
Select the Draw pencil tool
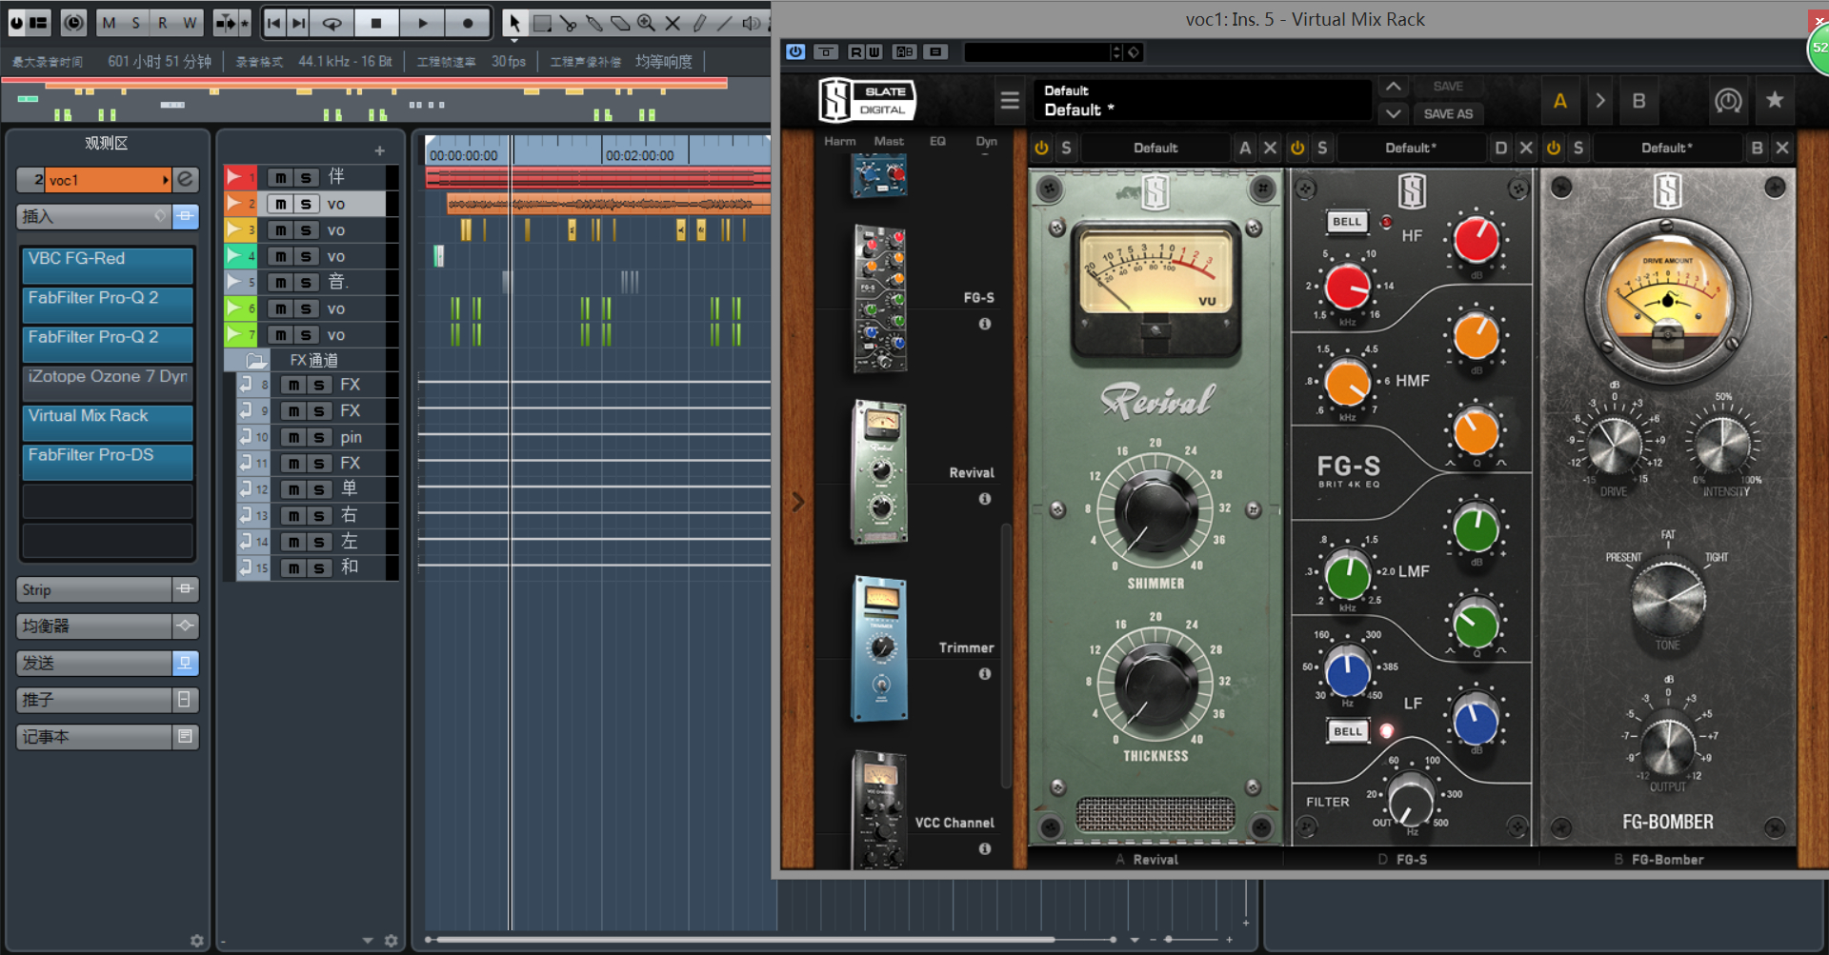[698, 23]
